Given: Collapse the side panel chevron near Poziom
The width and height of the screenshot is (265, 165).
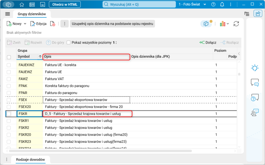Looking at the screenshot, I should pos(239,54).
